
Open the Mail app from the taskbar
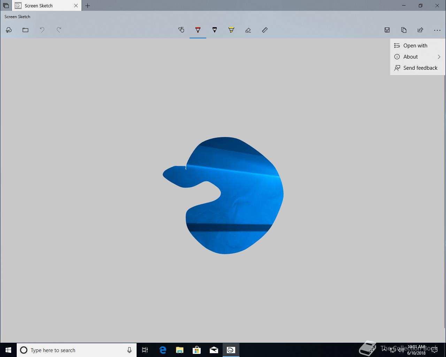click(x=214, y=350)
